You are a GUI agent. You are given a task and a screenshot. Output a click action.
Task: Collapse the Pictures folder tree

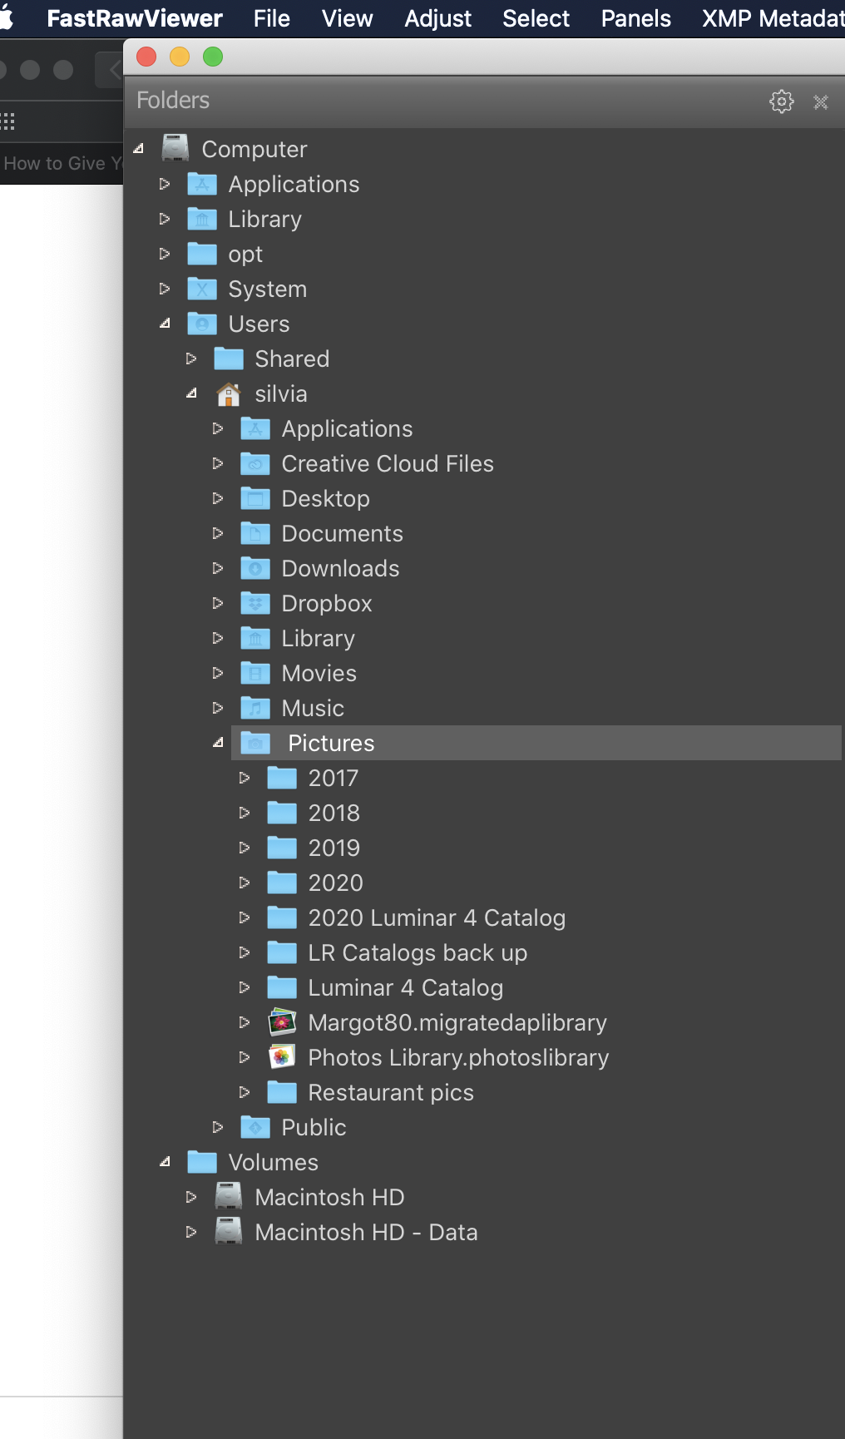pos(218,743)
